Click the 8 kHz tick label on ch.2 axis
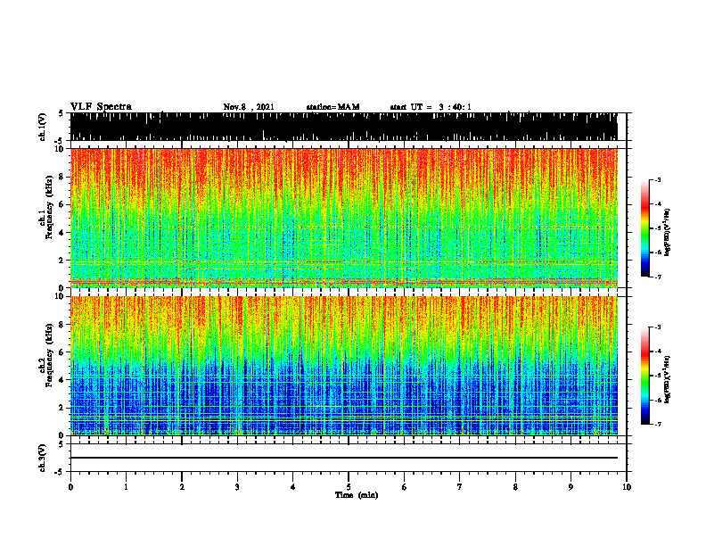This screenshot has width=706, height=546. pos(62,325)
